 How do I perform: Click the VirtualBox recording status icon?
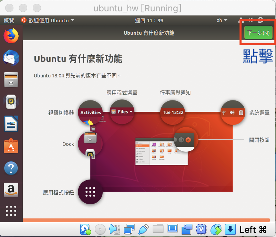coord(187,229)
